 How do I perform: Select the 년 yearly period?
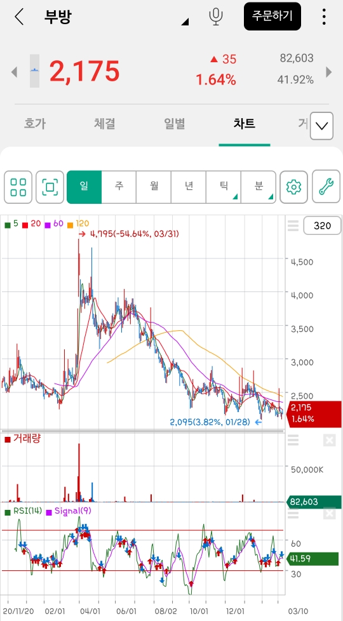pos(189,187)
